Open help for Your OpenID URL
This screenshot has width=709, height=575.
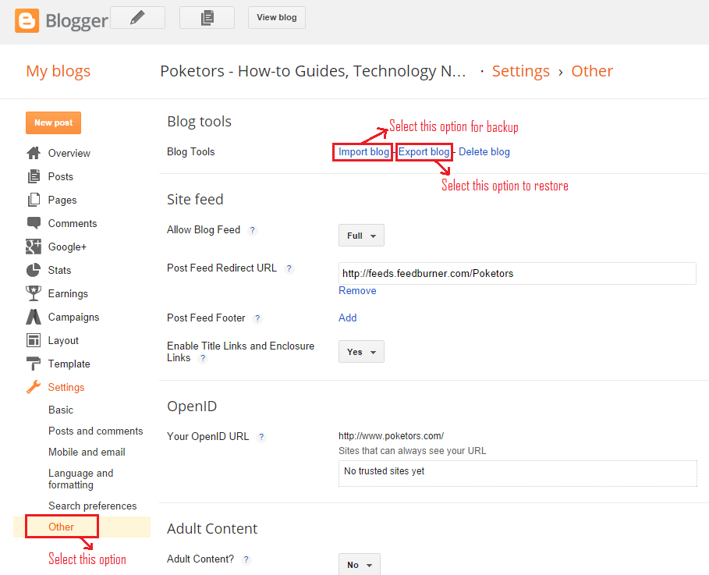point(261,437)
